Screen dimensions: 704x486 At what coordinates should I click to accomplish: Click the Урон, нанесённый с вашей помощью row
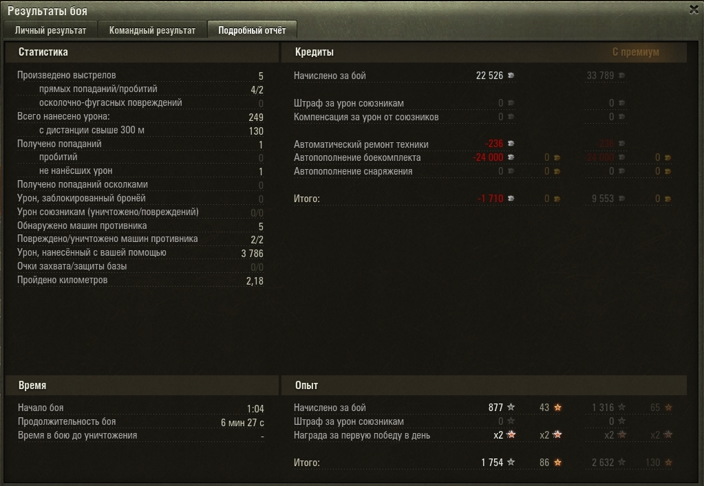click(140, 253)
